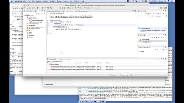Select ValueOperations cannot be resolved error row
The height and width of the screenshot is (103, 184).
click(107, 70)
